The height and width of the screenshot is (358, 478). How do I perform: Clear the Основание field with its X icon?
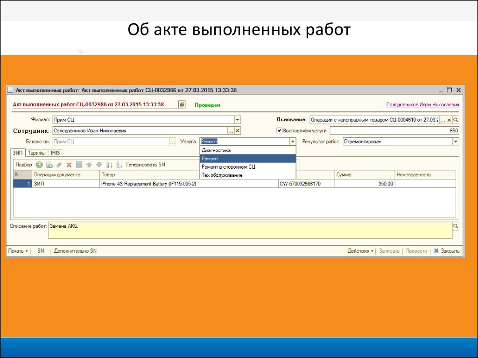449,120
